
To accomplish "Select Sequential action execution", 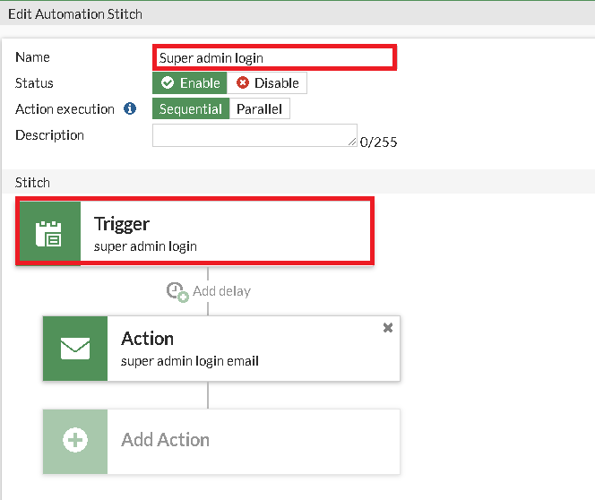I will pyautogui.click(x=190, y=109).
